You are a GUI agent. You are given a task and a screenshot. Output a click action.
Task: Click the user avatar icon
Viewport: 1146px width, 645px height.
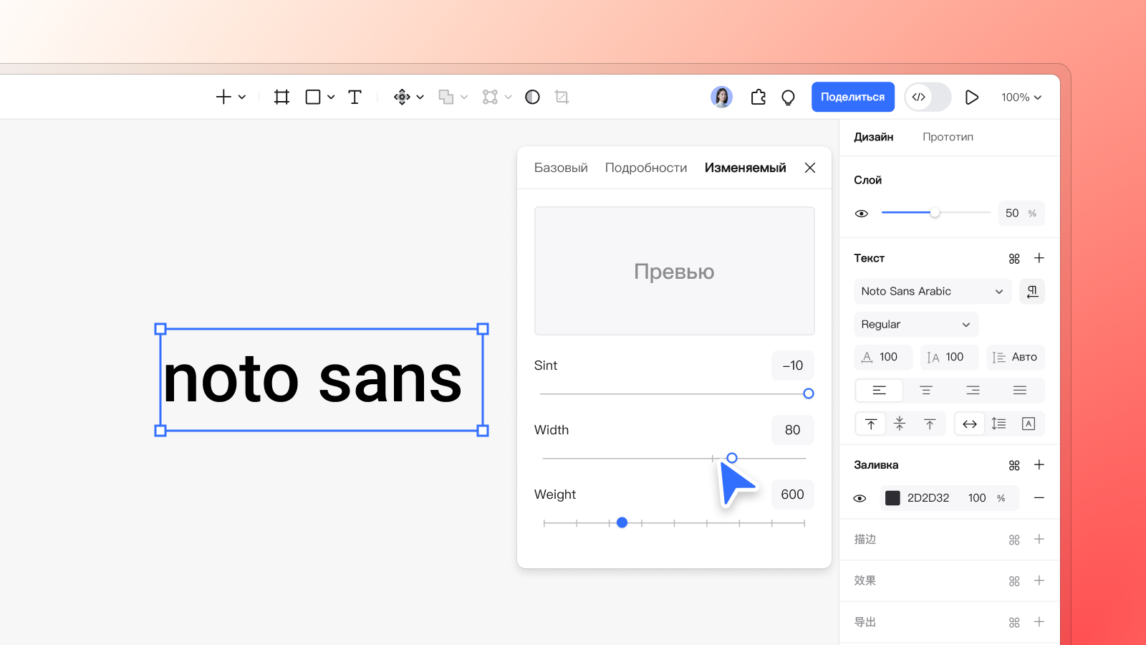point(721,97)
